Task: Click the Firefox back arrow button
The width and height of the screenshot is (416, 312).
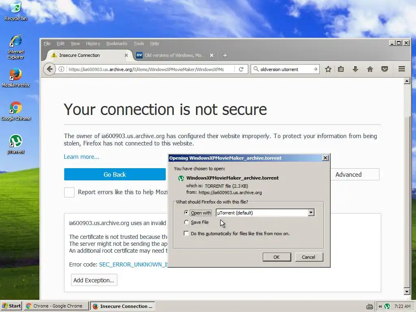Action: [x=49, y=69]
